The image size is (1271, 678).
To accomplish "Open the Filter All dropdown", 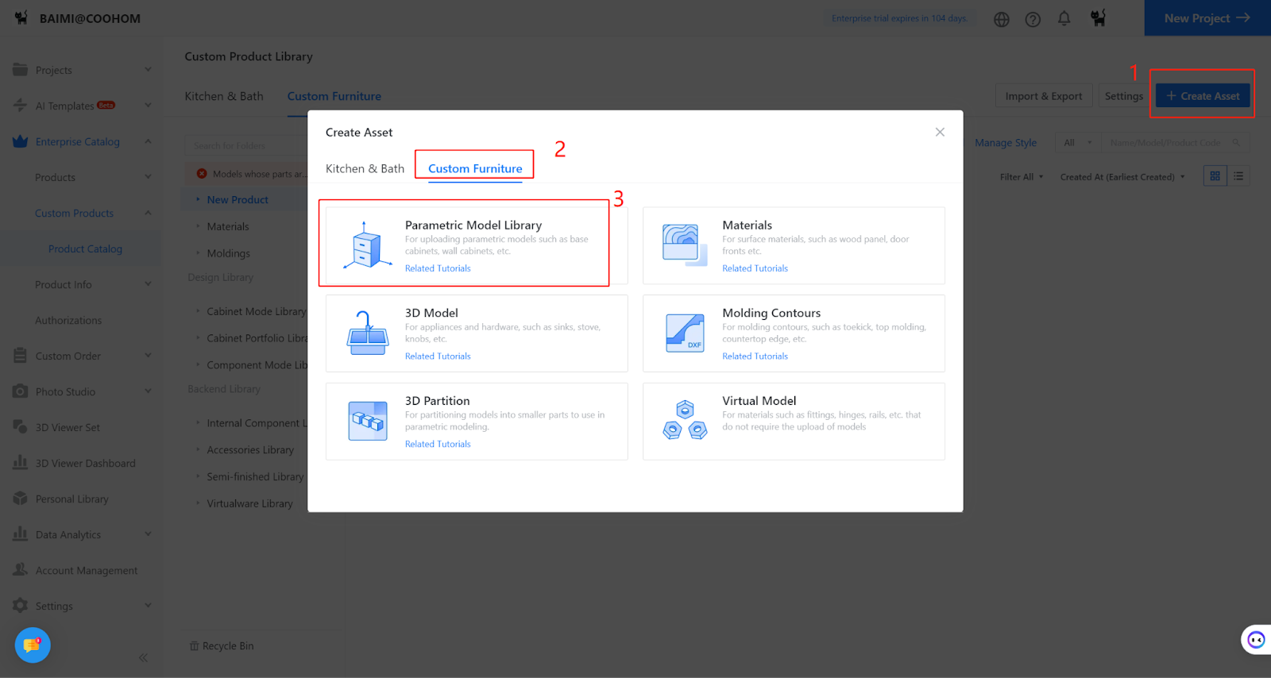I will (x=1021, y=177).
